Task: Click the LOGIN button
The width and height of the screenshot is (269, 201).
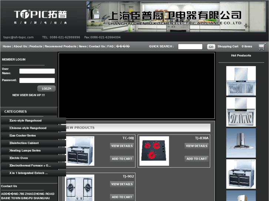Action: (x=47, y=89)
